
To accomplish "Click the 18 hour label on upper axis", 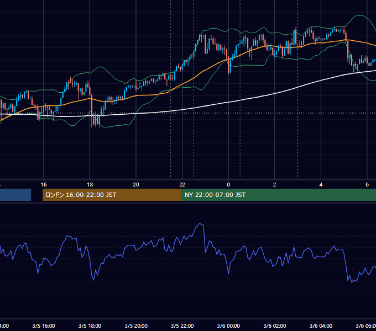I will point(90,185).
